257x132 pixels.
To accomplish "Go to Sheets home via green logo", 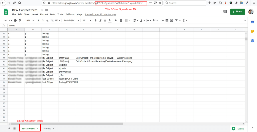I will click(x=6, y=12).
